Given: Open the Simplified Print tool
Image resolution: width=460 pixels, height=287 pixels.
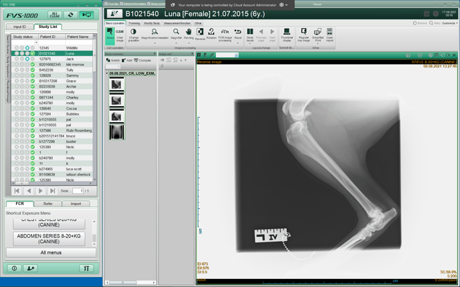Looking at the screenshot, I should pyautogui.click(x=318, y=33).
